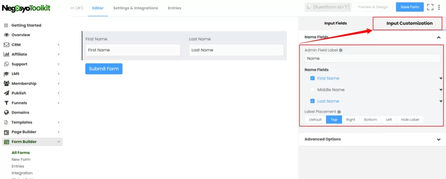Open All Forms submenu item
This screenshot has height=179, width=446.
21,152
